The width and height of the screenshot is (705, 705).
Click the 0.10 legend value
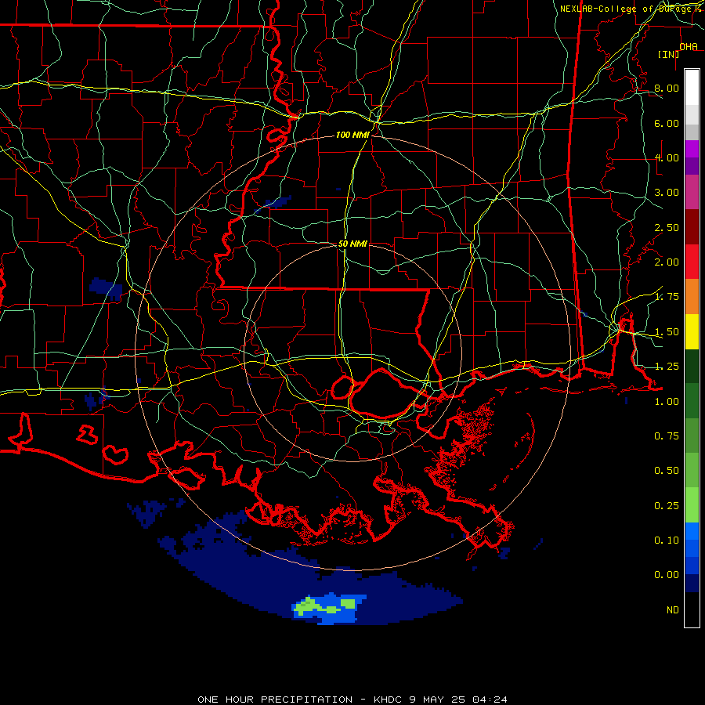point(667,540)
